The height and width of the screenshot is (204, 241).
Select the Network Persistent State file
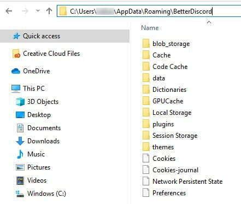click(187, 182)
